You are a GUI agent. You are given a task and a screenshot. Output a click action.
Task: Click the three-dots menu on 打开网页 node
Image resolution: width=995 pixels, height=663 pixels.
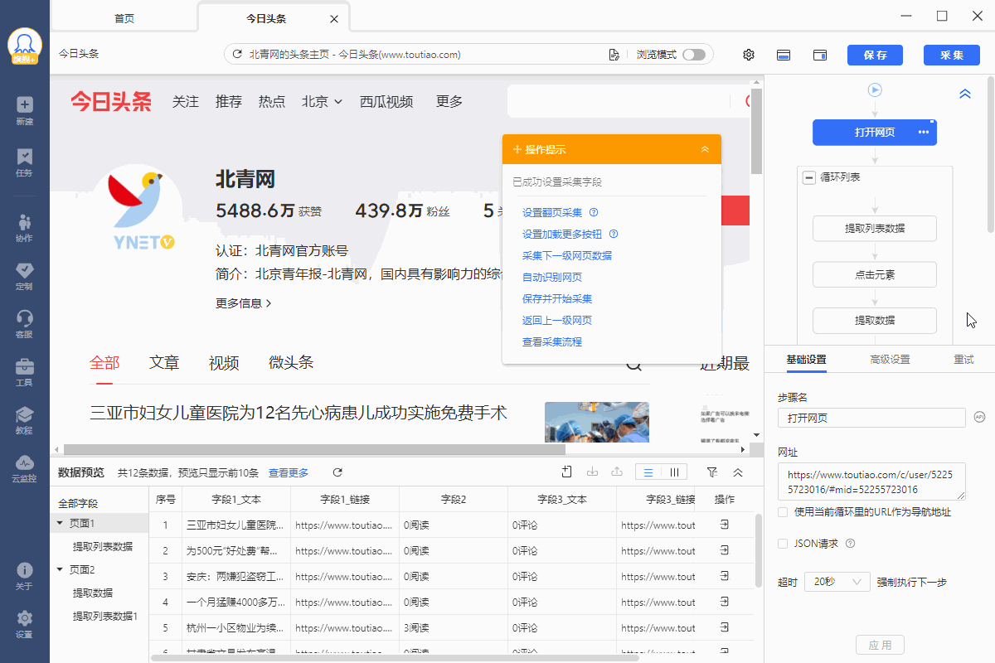pyautogui.click(x=924, y=133)
